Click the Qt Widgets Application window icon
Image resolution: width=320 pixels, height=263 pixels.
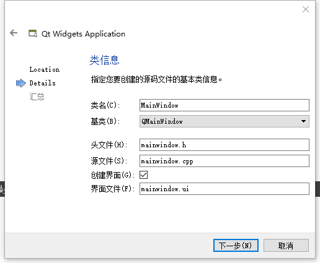pyautogui.click(x=33, y=33)
